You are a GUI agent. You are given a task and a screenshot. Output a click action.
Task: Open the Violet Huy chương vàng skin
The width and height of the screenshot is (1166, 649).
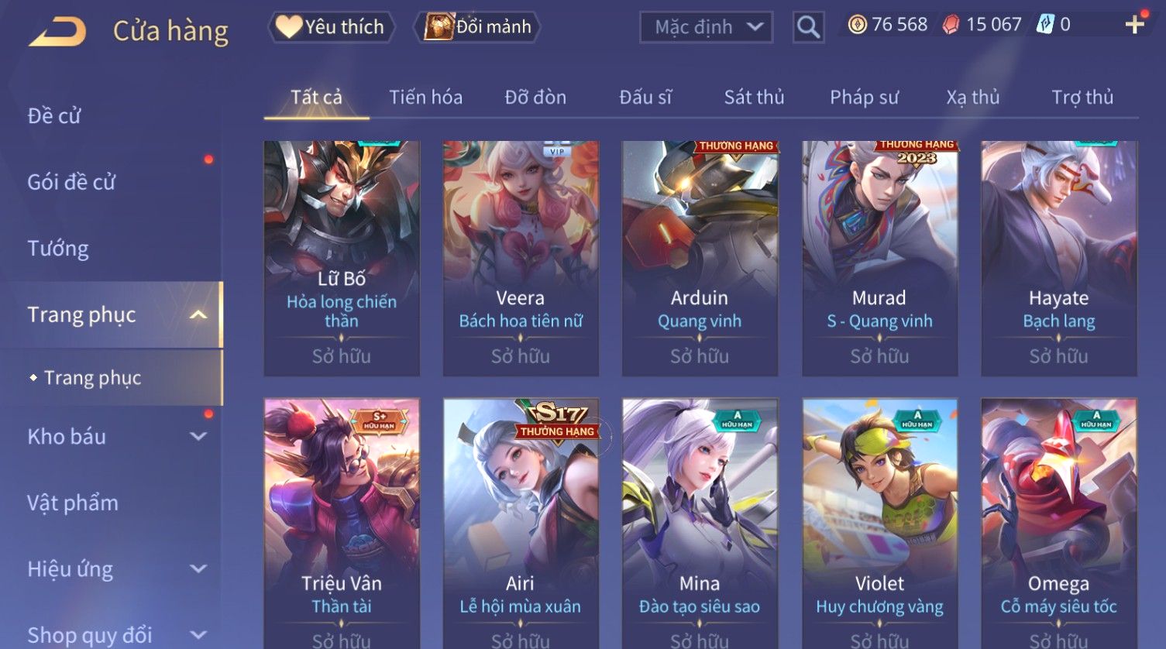(879, 524)
